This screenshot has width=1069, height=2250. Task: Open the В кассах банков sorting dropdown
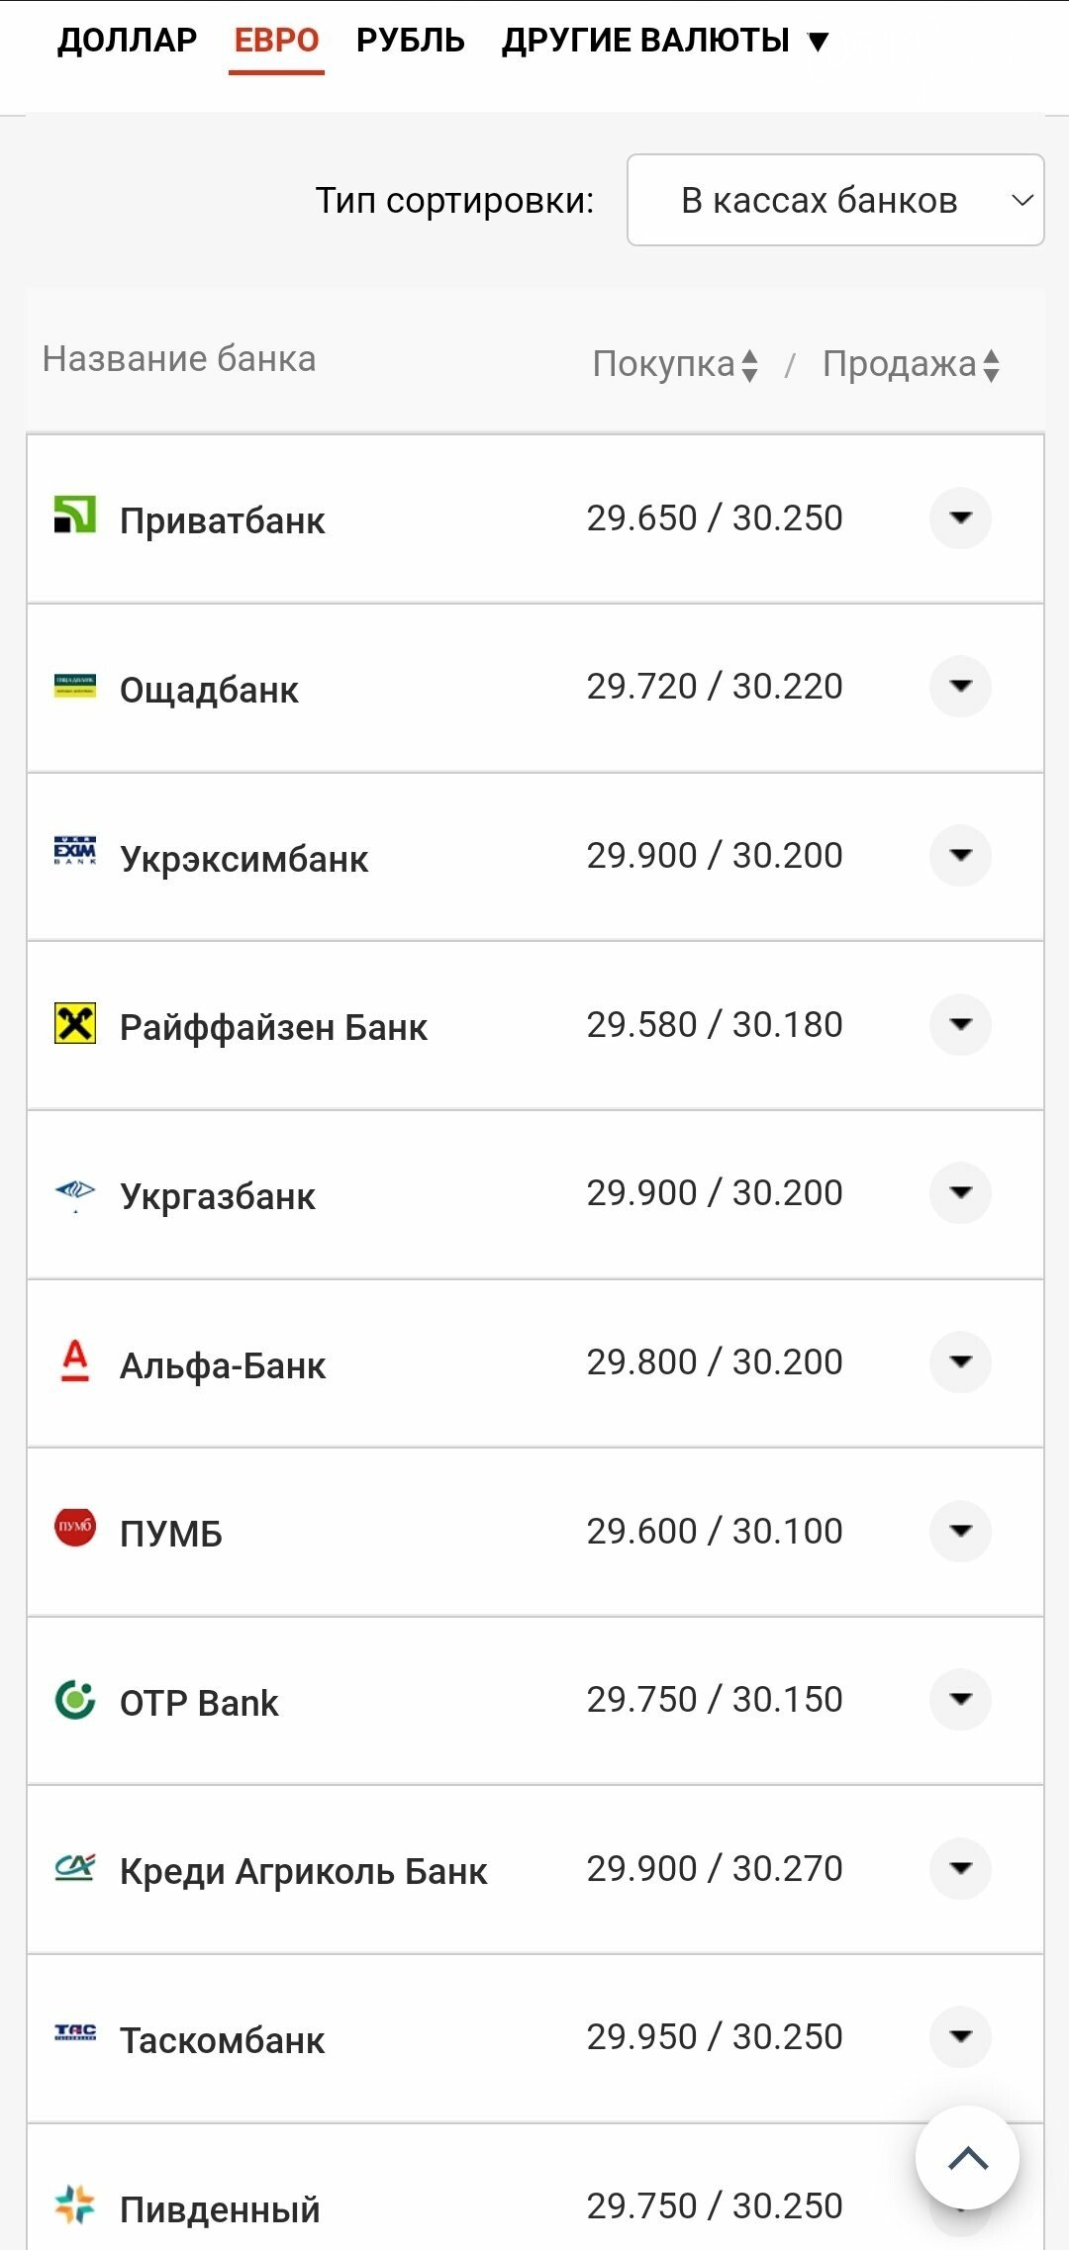(835, 200)
